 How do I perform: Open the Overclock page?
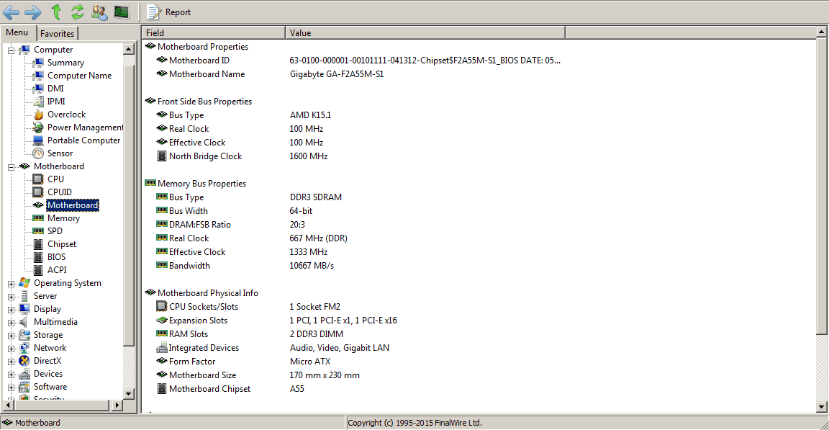(x=66, y=115)
